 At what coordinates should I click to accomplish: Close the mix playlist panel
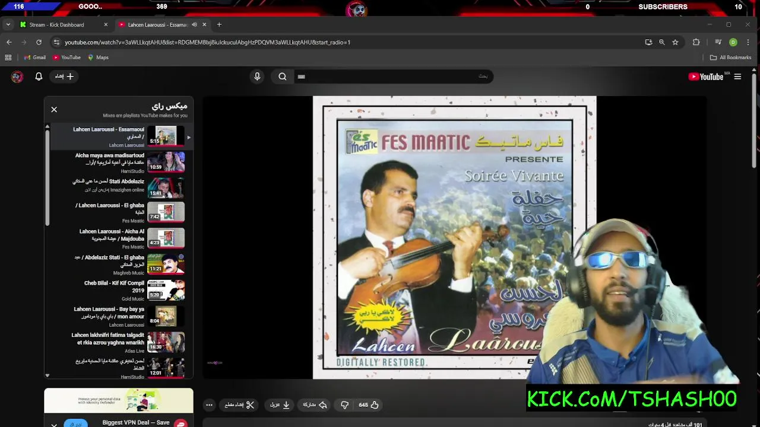coord(54,110)
